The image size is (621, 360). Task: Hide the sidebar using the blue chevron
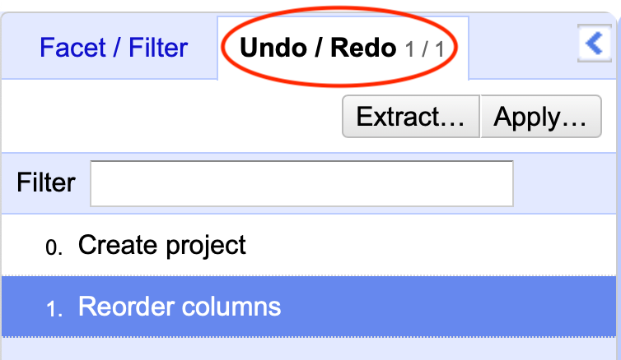595,44
